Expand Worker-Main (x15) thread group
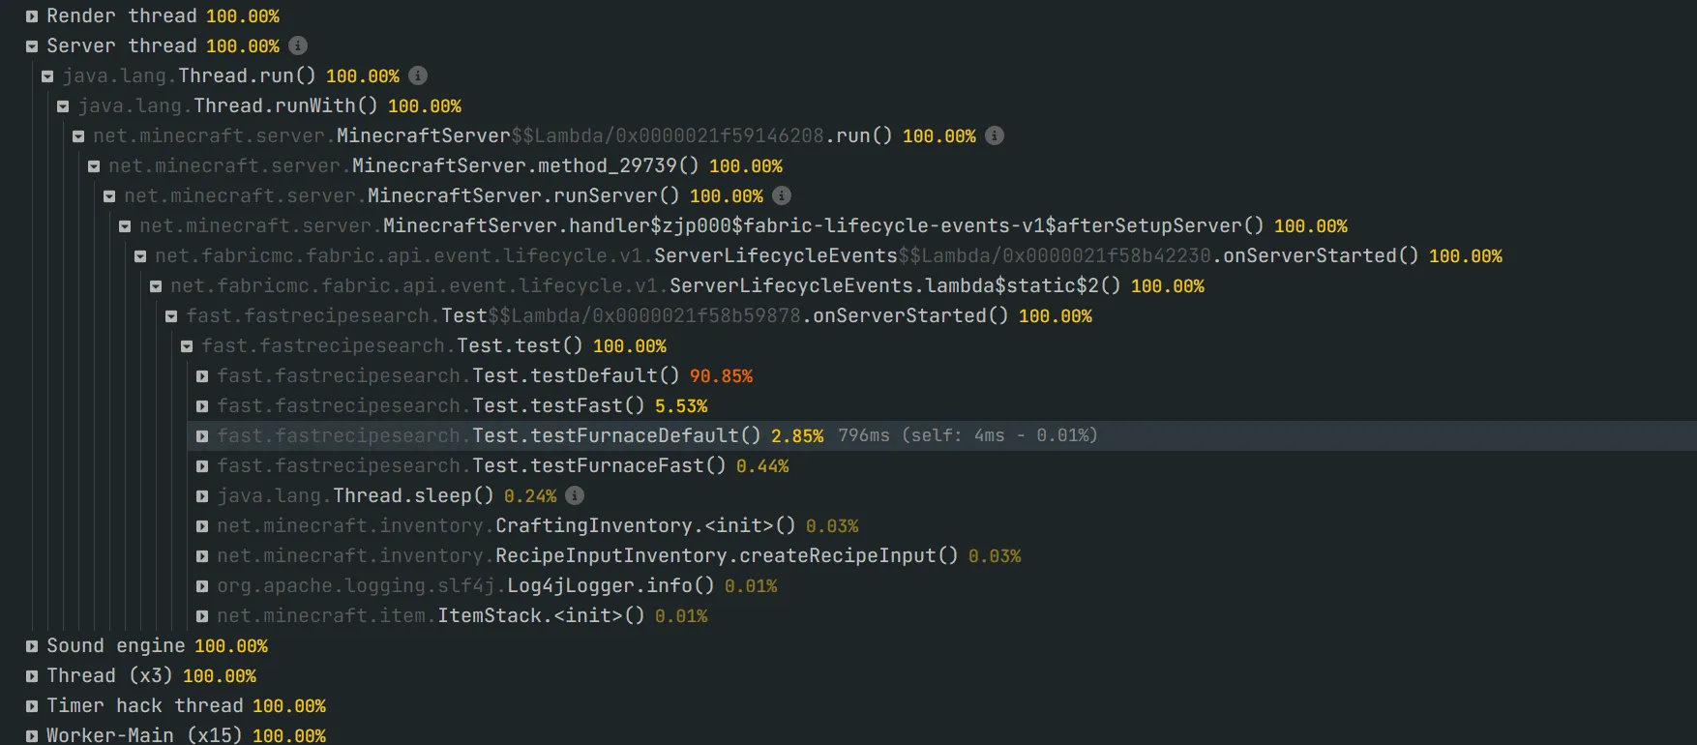This screenshot has width=1697, height=745. 32,736
